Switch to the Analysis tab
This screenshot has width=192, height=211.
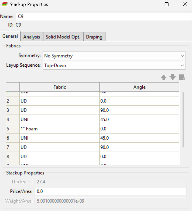click(32, 37)
